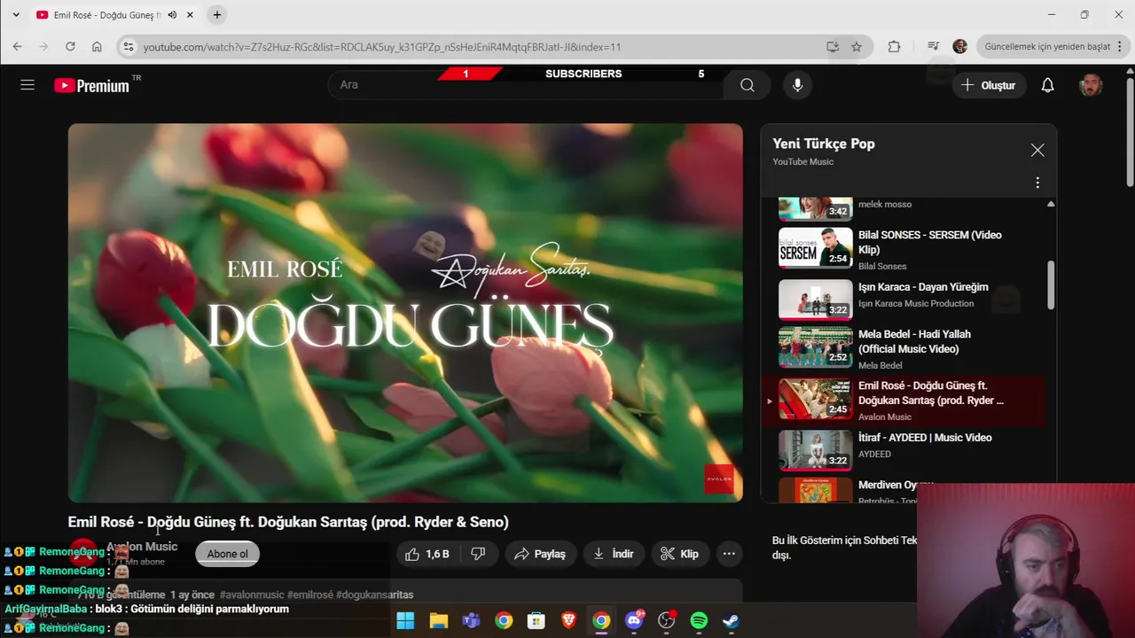Open Chrome profile avatar in toolbar

tap(959, 47)
